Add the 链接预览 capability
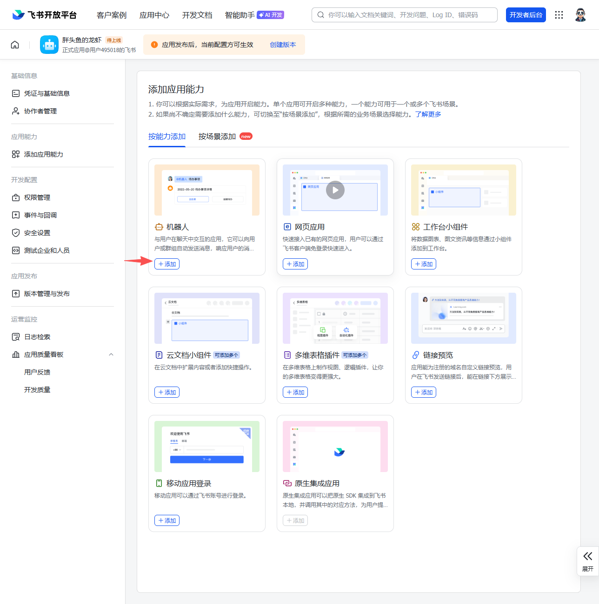 tap(424, 392)
